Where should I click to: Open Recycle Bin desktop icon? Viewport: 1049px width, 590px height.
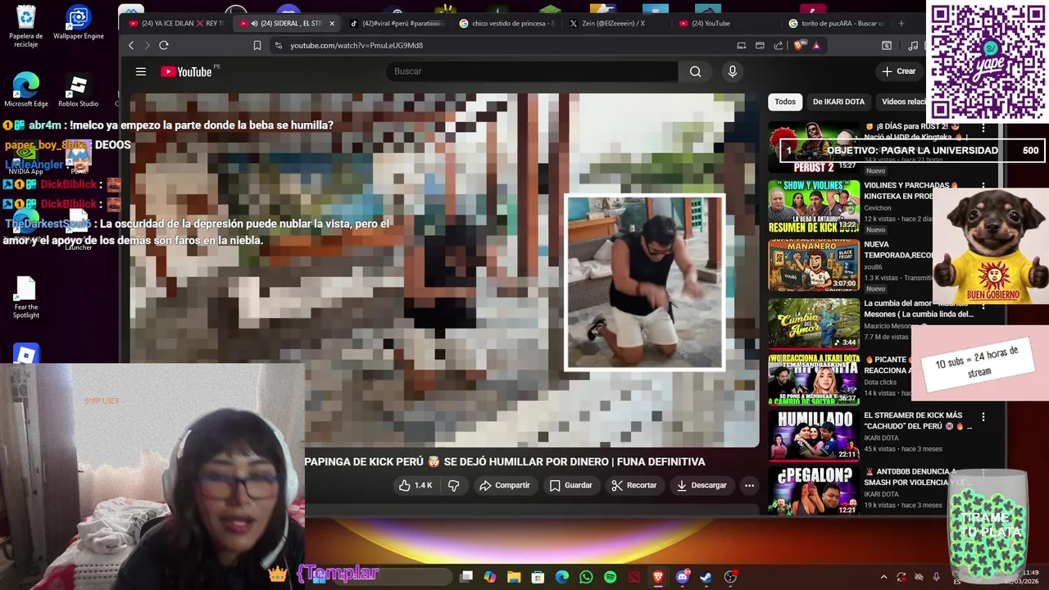[x=26, y=27]
